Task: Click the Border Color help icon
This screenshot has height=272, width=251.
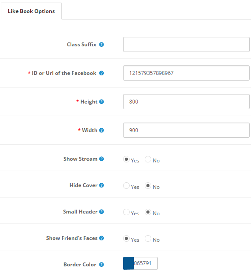Action: click(102, 265)
